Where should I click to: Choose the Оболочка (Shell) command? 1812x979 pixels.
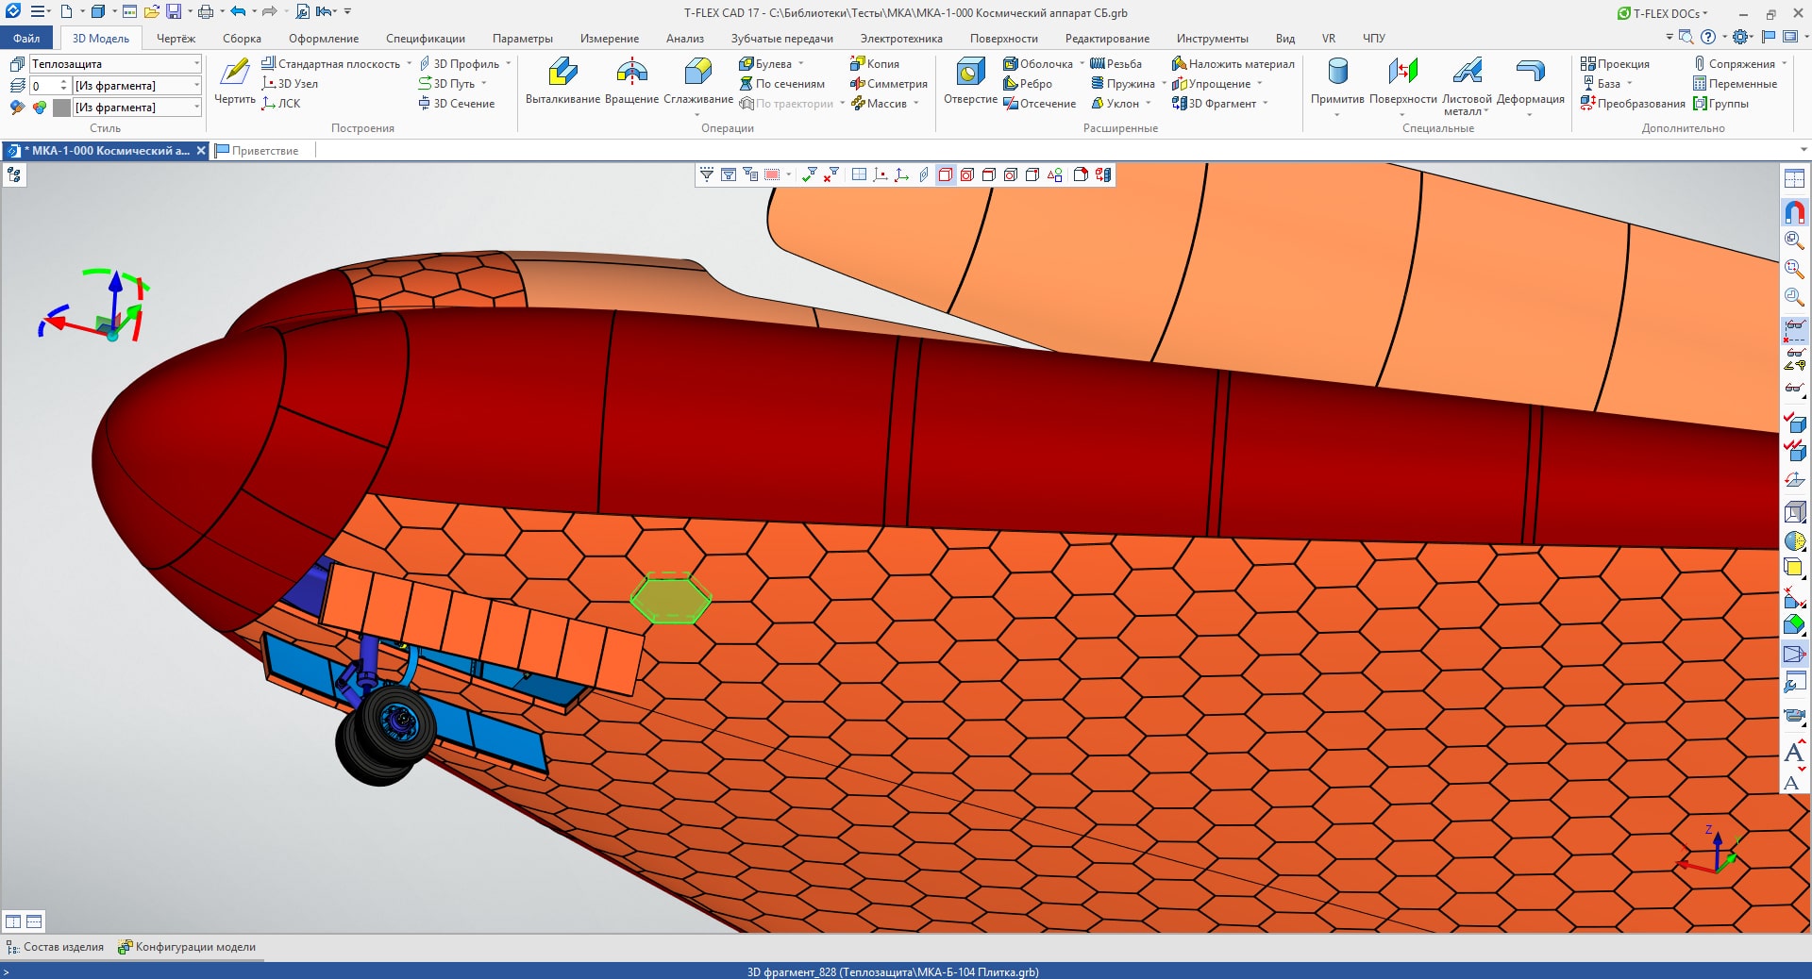click(1038, 64)
